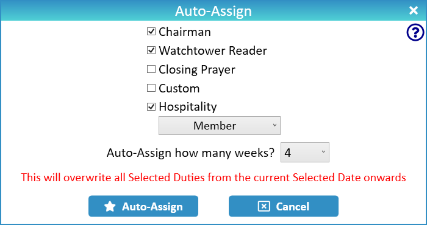Enable the Closing Prayer checkbox

(x=151, y=69)
